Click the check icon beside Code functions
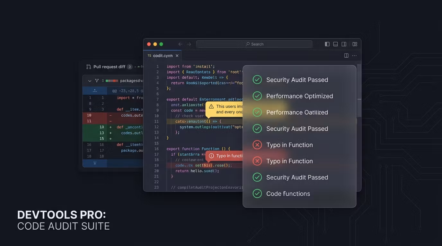Image resolution: width=442 pixels, height=246 pixels. pos(257,193)
